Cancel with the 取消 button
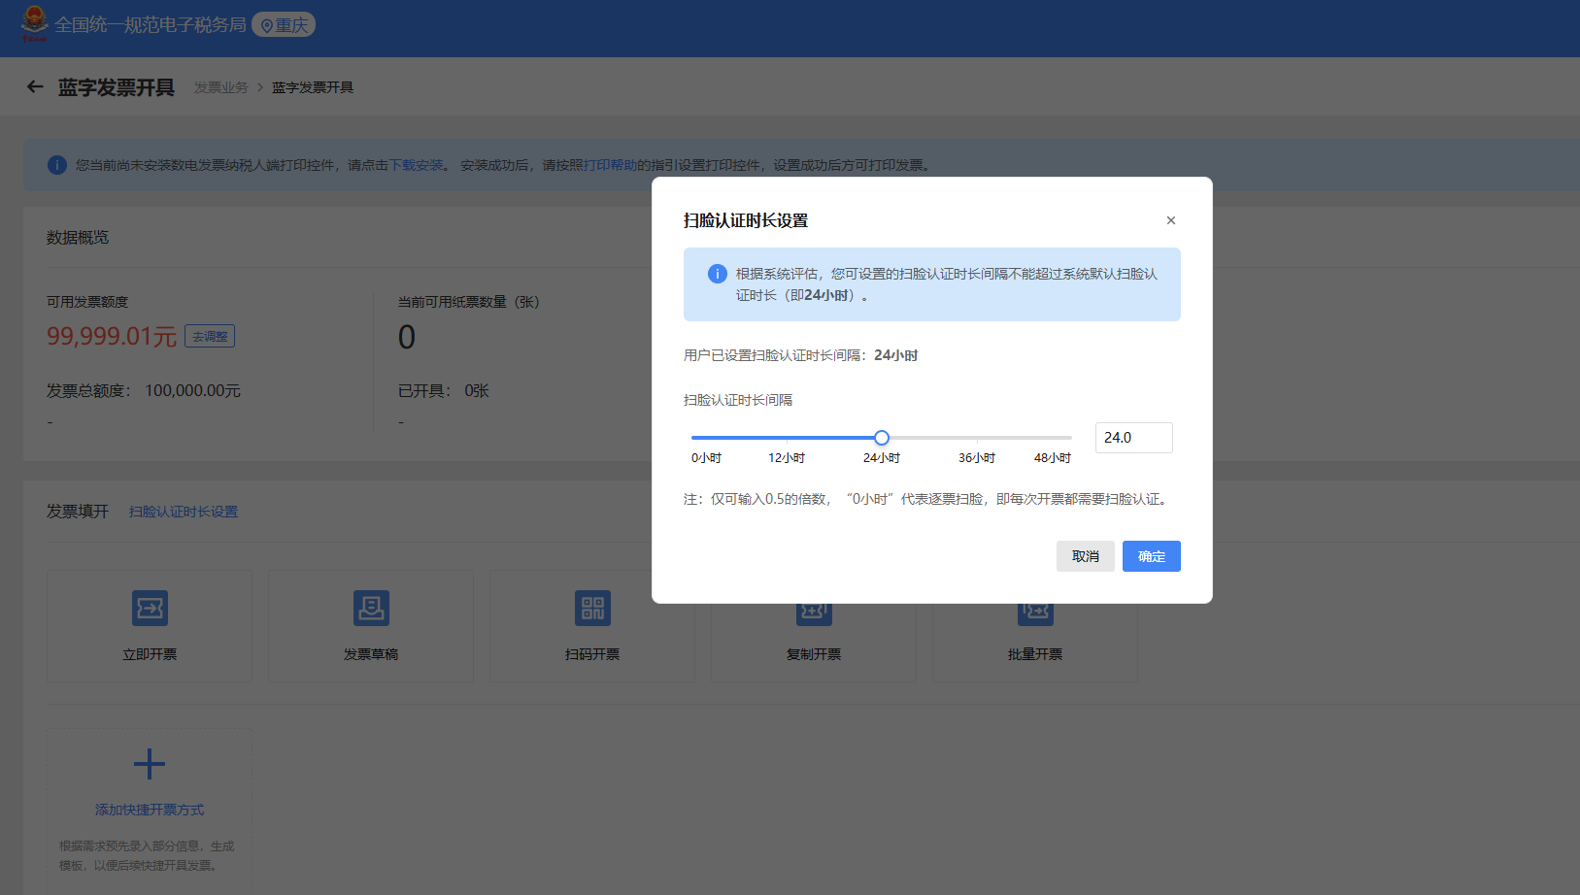The height and width of the screenshot is (895, 1580). click(x=1086, y=556)
